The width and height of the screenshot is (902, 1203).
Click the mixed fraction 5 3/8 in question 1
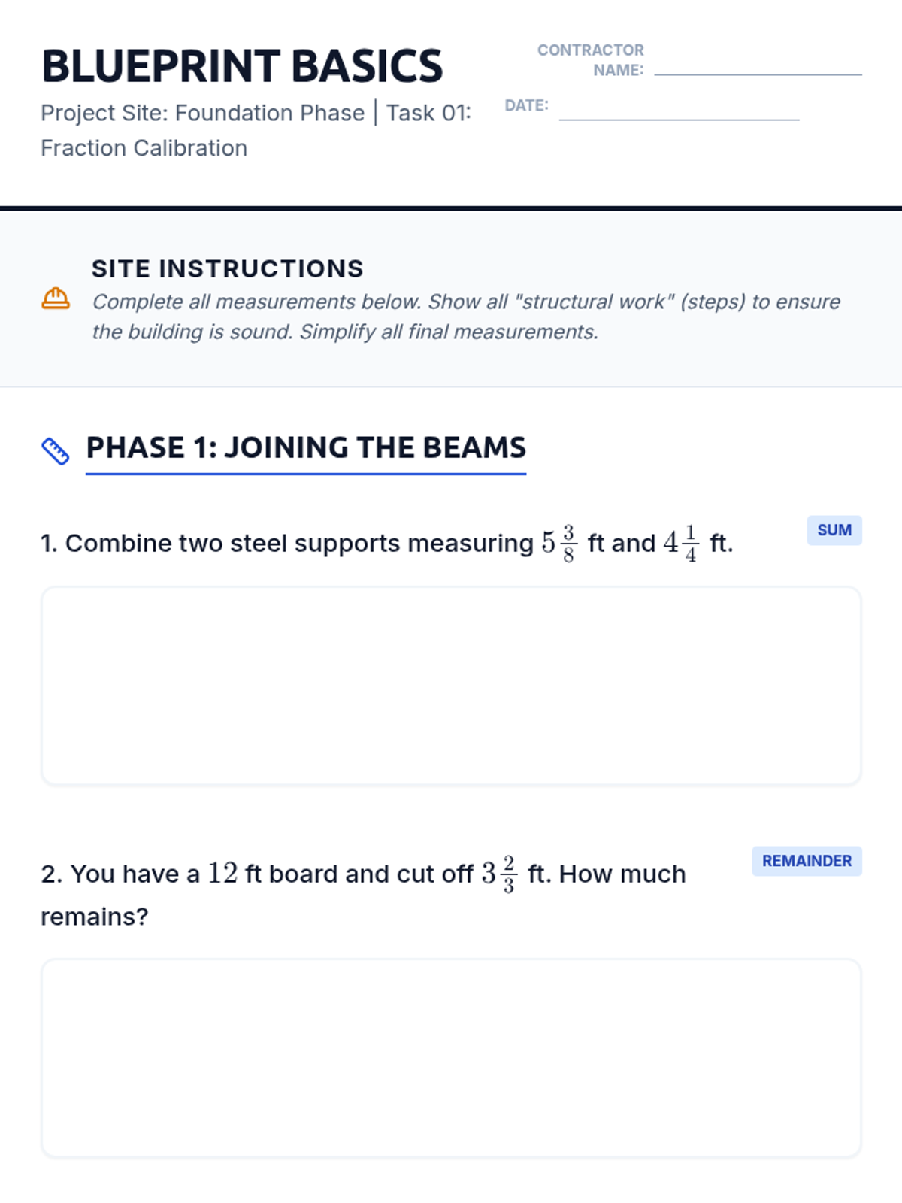(560, 543)
